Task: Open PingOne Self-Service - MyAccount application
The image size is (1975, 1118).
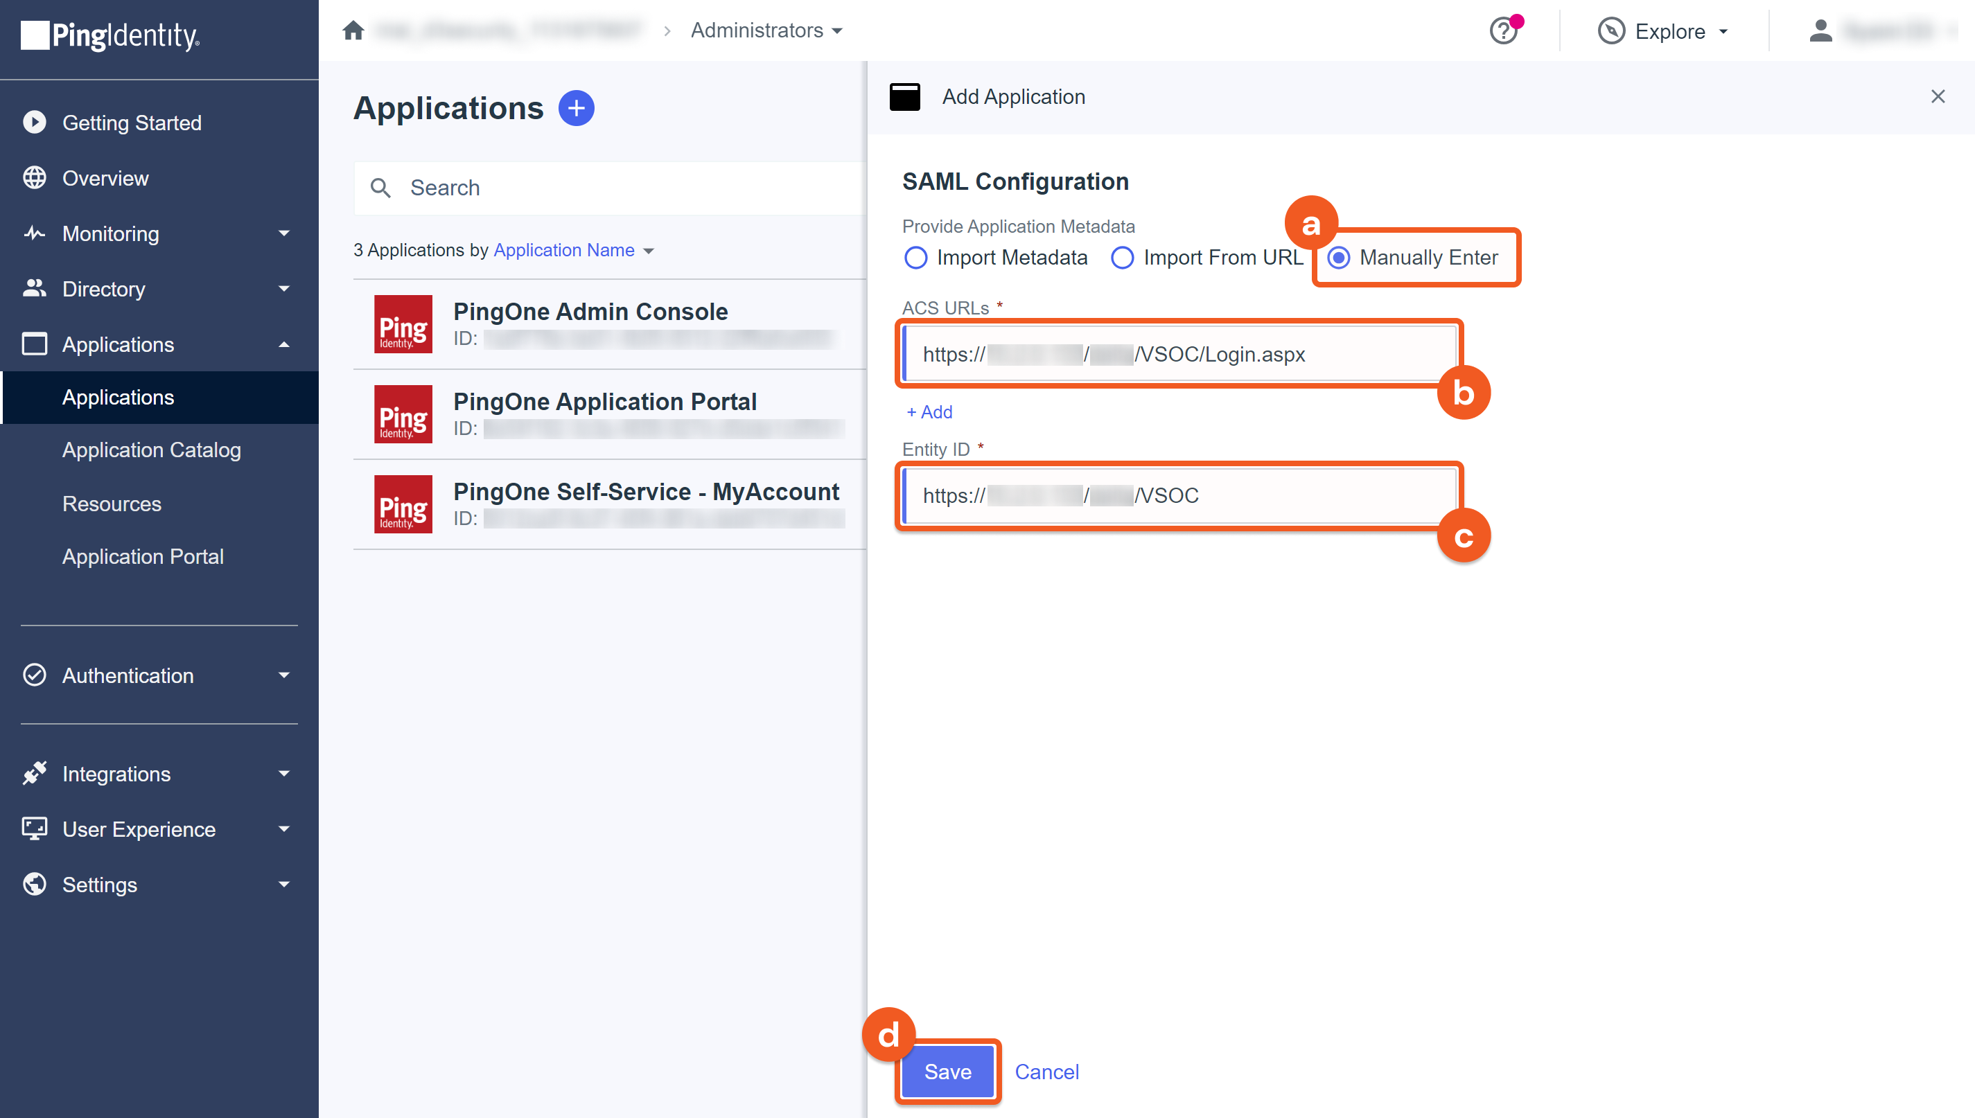Action: [609, 504]
